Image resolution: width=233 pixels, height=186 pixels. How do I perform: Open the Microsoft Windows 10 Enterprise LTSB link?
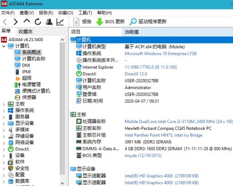[160, 53]
